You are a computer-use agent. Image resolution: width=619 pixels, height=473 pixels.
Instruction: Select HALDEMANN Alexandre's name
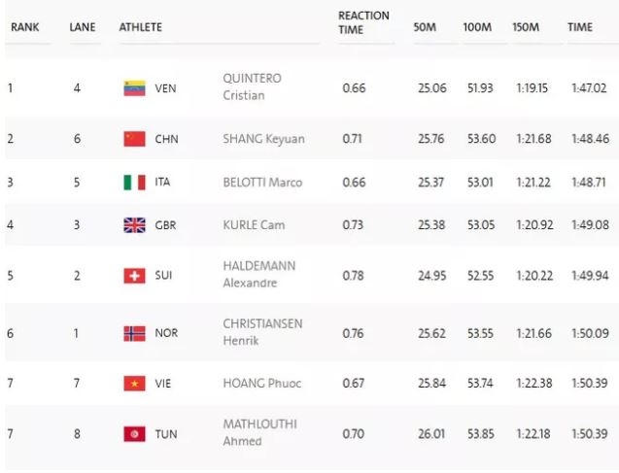pos(258,275)
